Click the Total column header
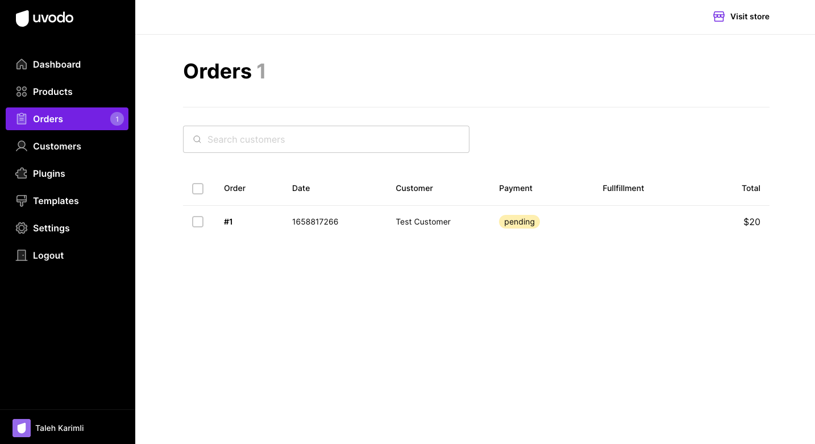 pos(751,188)
